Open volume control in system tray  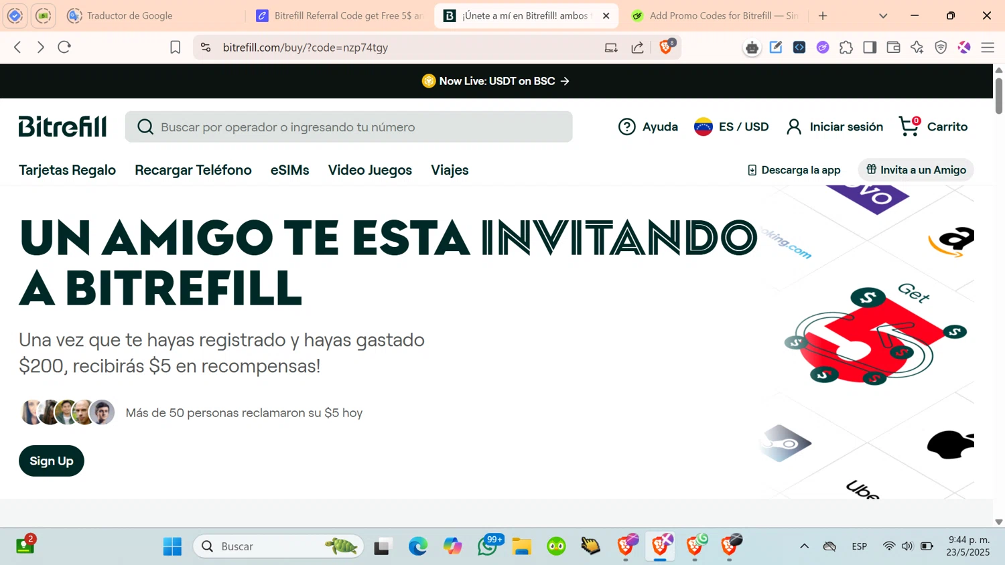[907, 546]
